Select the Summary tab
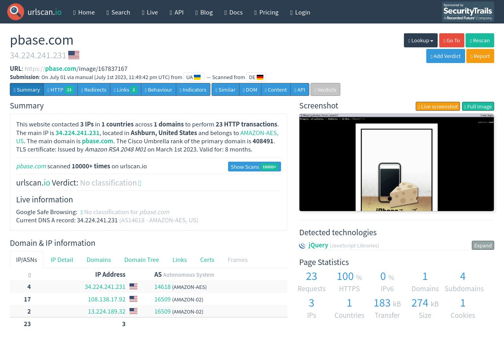Screen dimensions: 504x339 point(27,90)
